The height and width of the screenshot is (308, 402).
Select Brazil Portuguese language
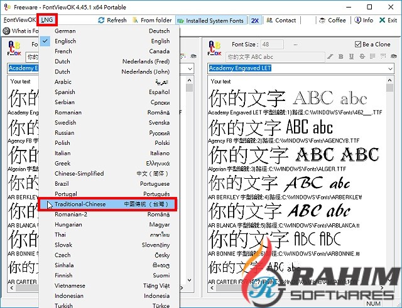(109, 184)
